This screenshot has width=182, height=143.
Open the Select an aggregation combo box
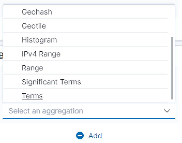[85, 111]
